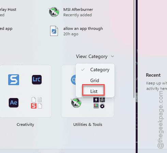Open Creativity folder's remaining apps cluster

pos(36,103)
